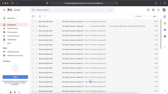Open the account avatar menu
Viewport: 168px width, 94px height.
(164, 10)
